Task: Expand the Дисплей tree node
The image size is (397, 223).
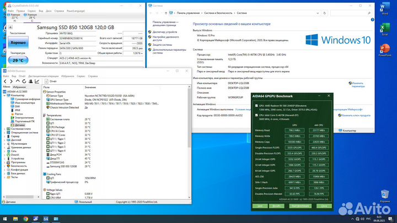Action: tap(4, 140)
